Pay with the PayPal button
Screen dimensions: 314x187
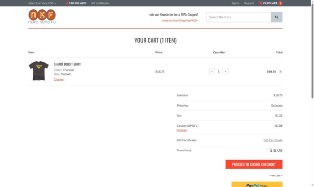(x=257, y=185)
